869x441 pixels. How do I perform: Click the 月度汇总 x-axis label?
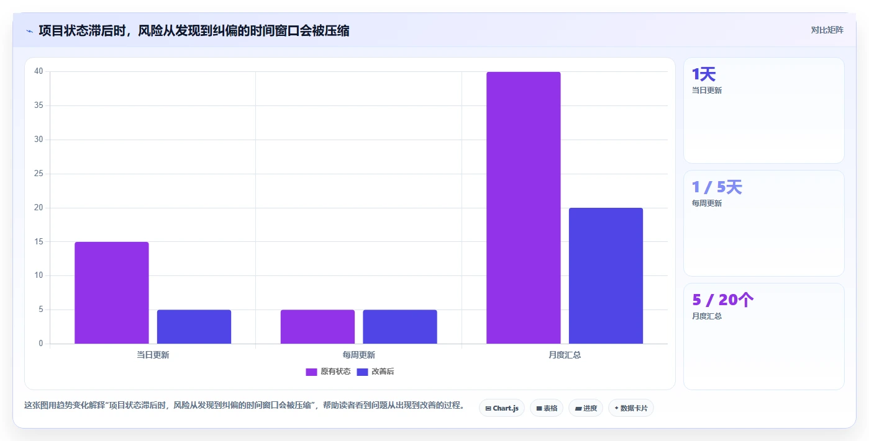(565, 355)
